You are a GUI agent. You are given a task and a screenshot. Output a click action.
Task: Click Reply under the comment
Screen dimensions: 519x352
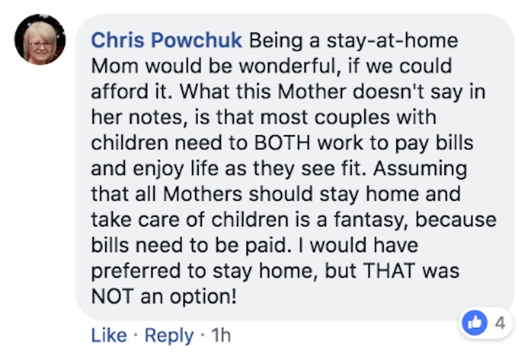click(168, 335)
